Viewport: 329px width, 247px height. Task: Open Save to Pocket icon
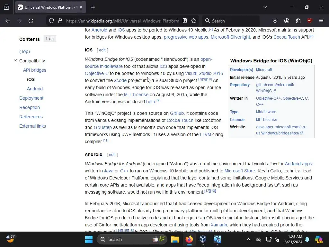[275, 21]
